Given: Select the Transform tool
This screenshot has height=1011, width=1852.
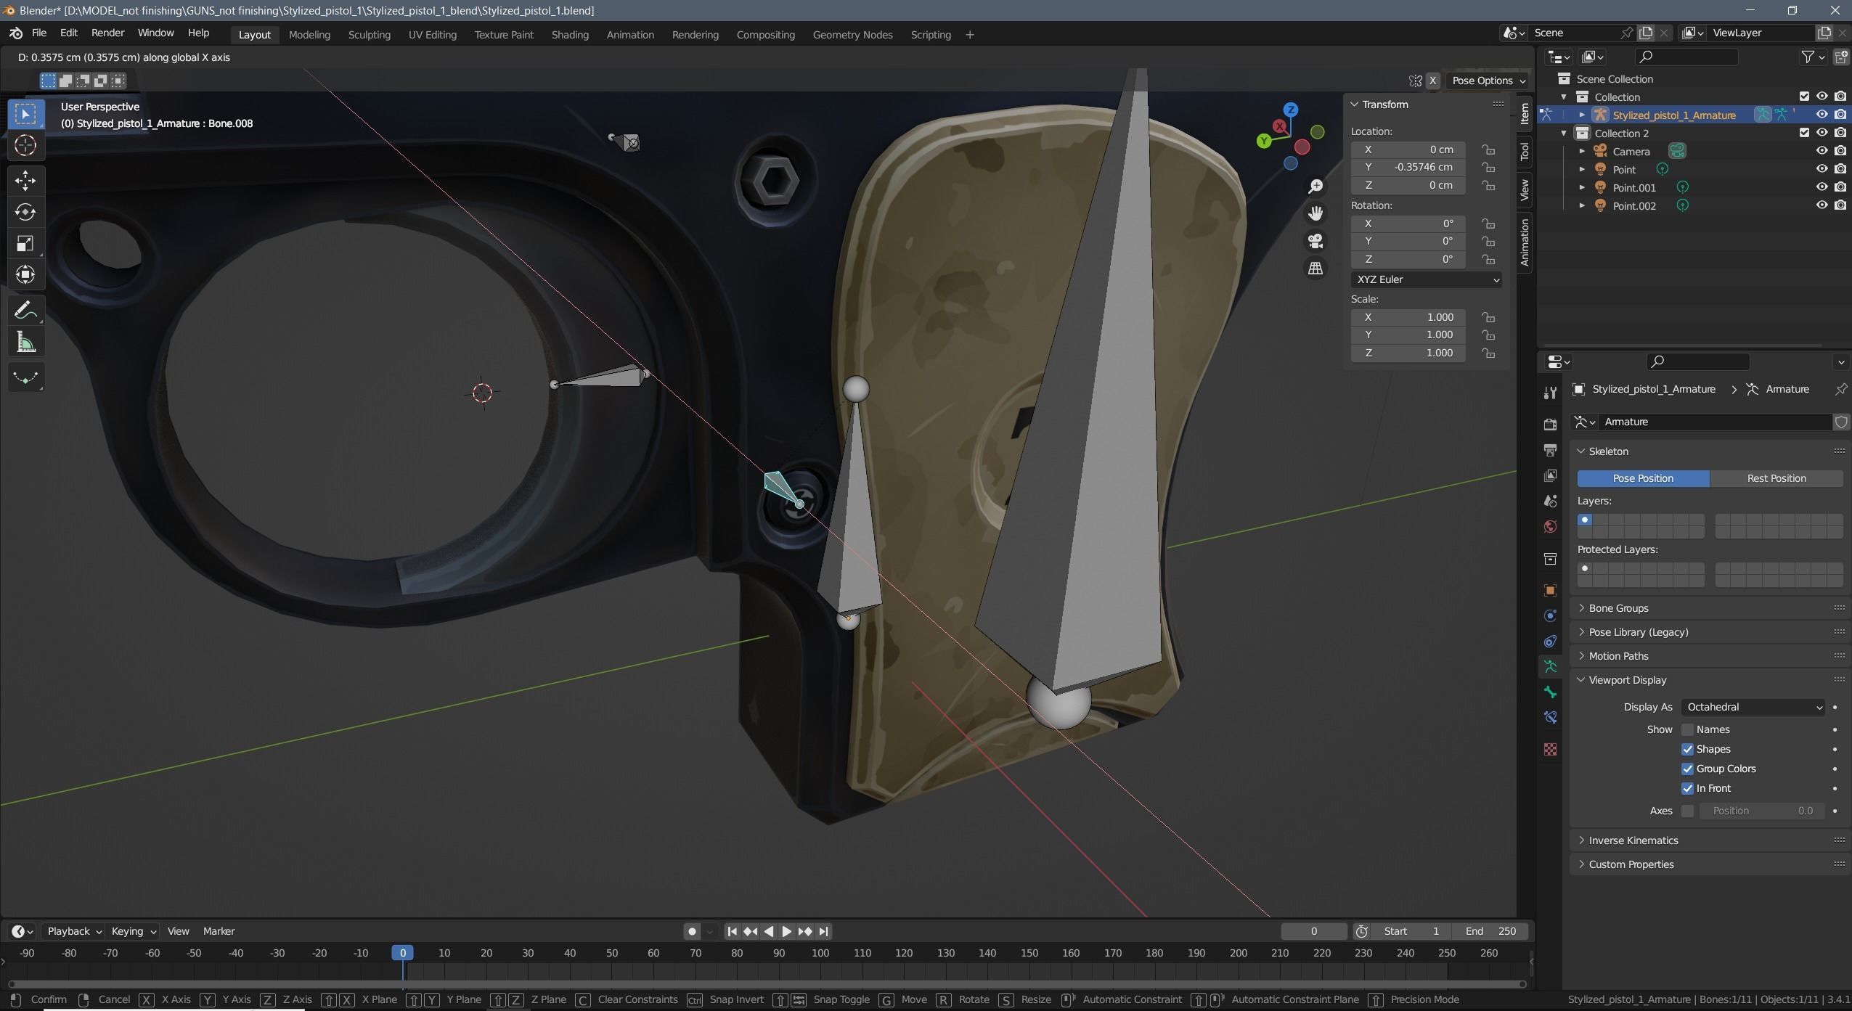Looking at the screenshot, I should tap(25, 274).
